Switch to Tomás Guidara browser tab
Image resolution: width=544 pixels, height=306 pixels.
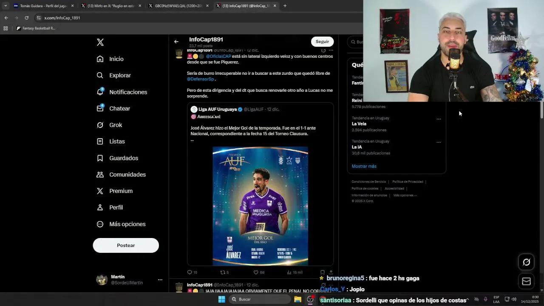click(44, 6)
